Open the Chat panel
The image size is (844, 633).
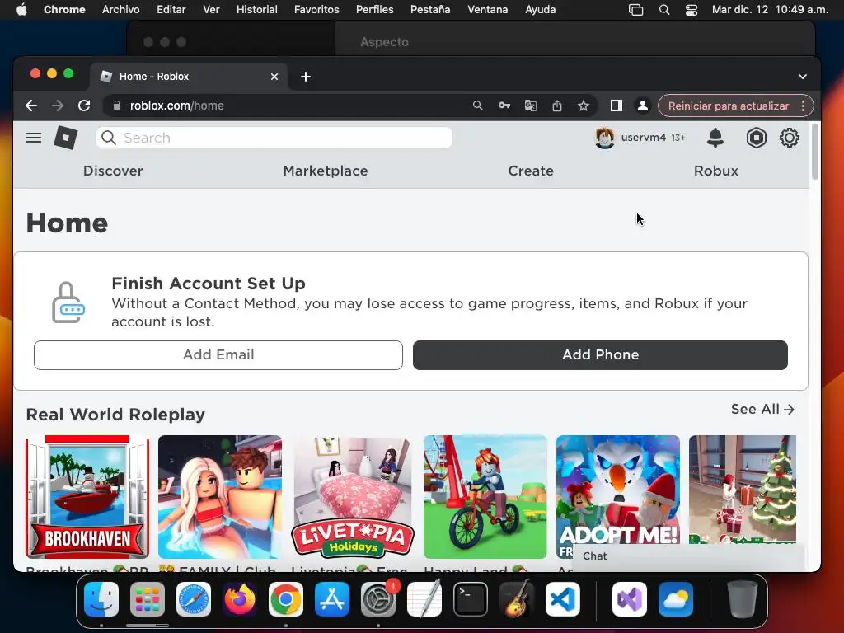point(688,556)
